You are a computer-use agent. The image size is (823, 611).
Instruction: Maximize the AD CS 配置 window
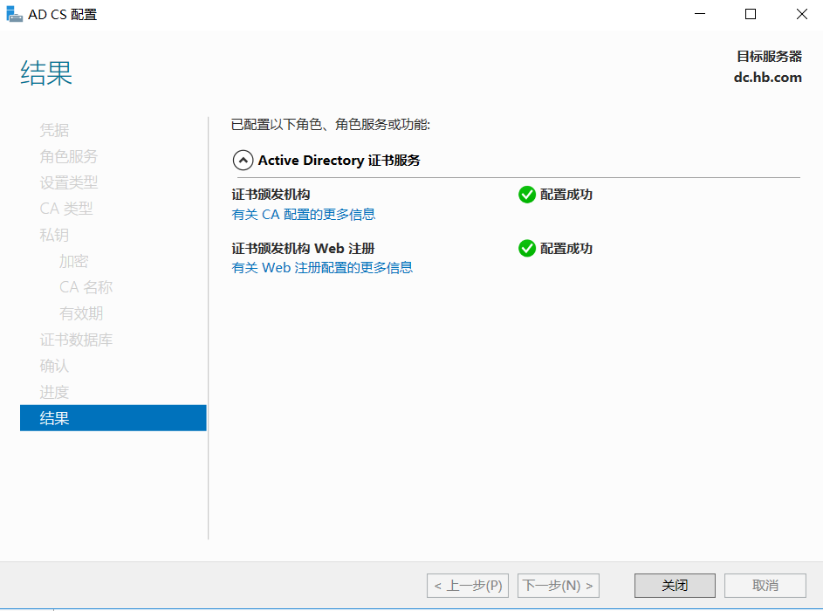(x=751, y=14)
